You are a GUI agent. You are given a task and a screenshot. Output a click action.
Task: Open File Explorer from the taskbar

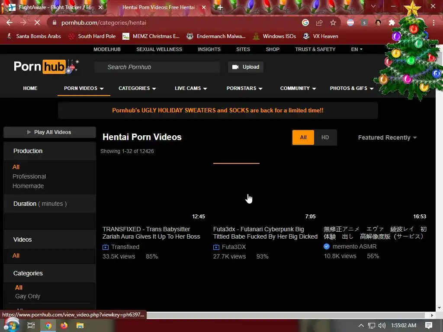80,326
